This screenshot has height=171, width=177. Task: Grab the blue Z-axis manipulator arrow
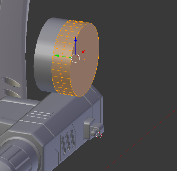click(x=76, y=39)
